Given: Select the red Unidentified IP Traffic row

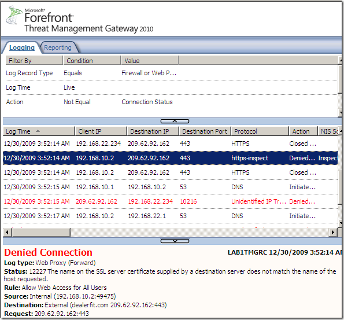Looking at the screenshot, I should pyautogui.click(x=170, y=201).
